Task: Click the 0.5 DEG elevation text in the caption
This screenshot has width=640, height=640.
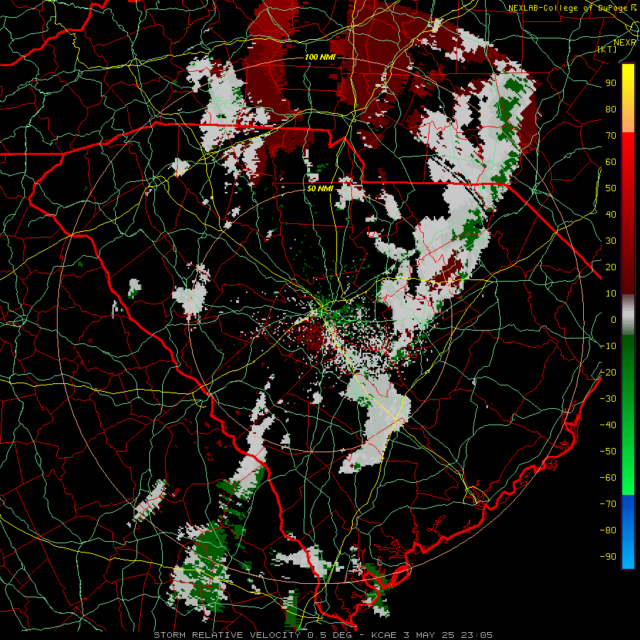Action: pyautogui.click(x=330, y=635)
